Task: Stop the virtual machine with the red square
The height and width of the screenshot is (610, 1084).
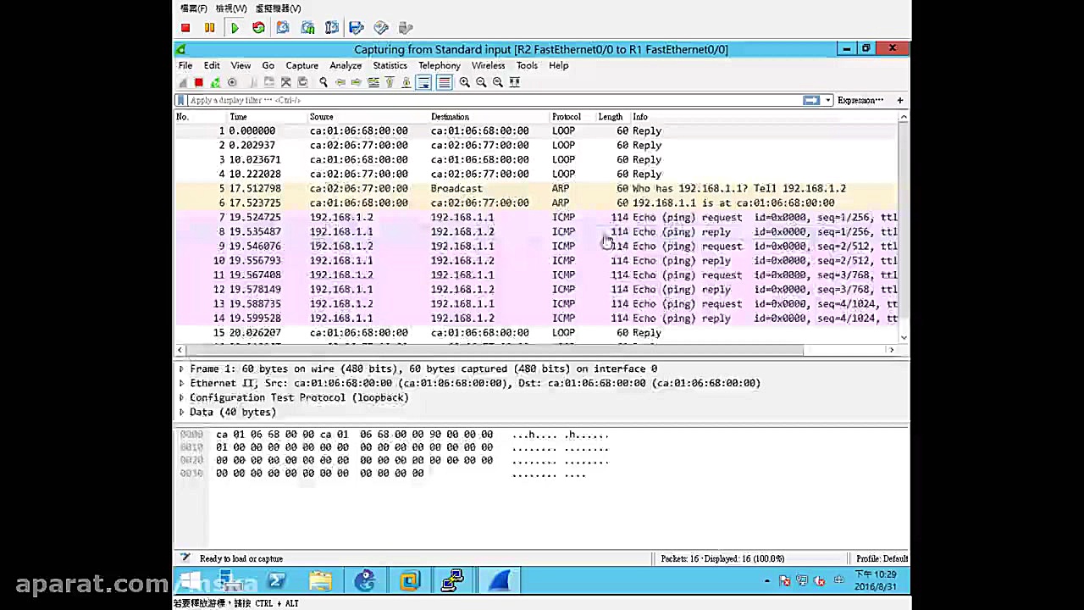Action: [185, 28]
